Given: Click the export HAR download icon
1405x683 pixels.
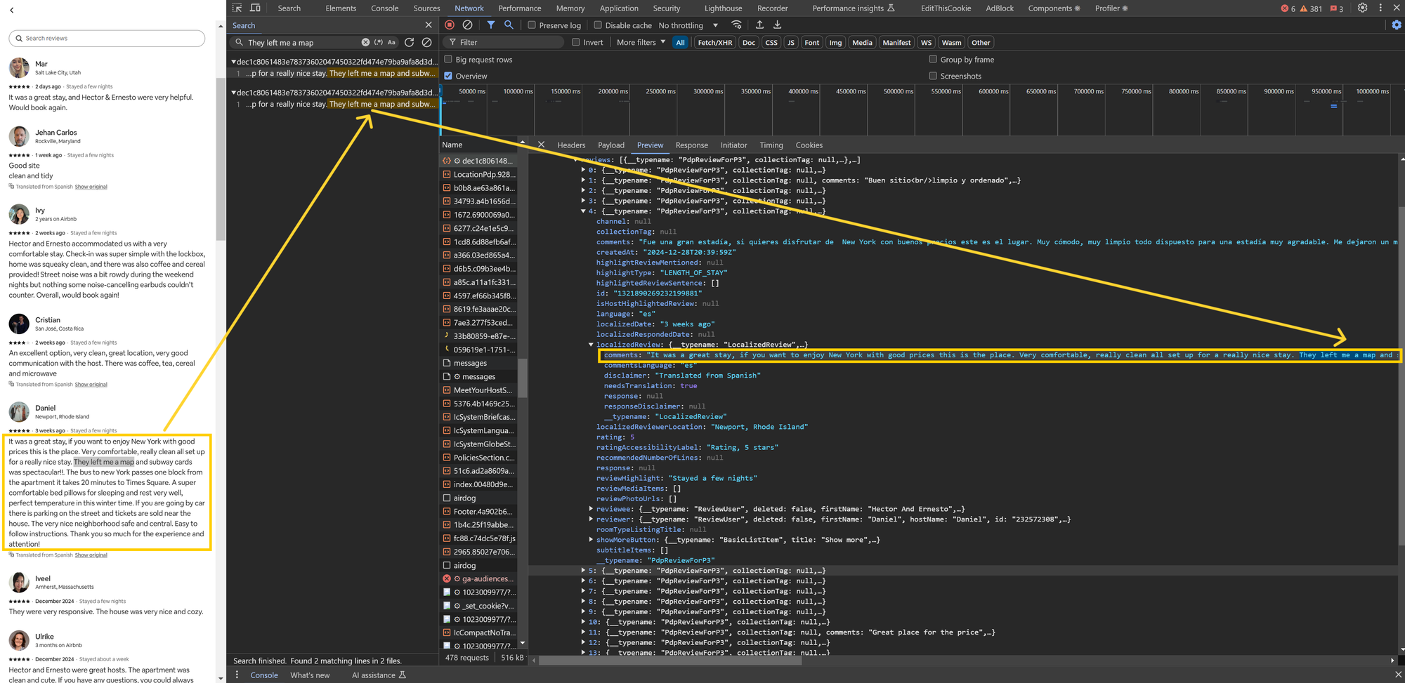Looking at the screenshot, I should (x=777, y=25).
